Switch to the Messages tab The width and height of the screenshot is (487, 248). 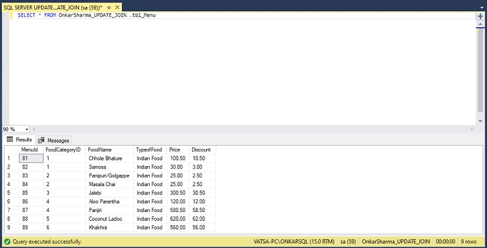pos(54,140)
